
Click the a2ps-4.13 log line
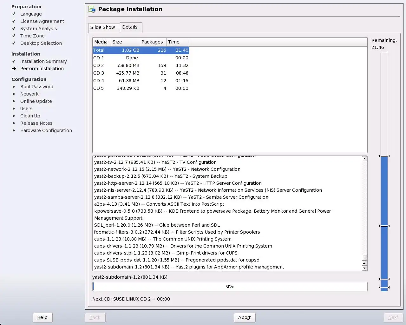(159, 204)
